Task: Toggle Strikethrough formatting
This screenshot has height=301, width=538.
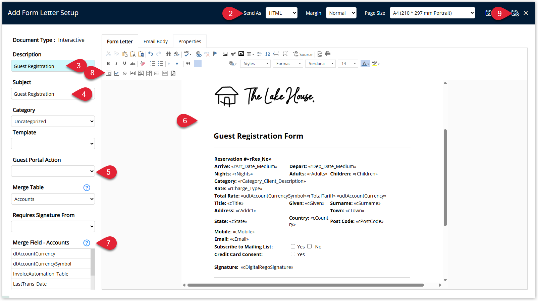Action: (x=133, y=64)
